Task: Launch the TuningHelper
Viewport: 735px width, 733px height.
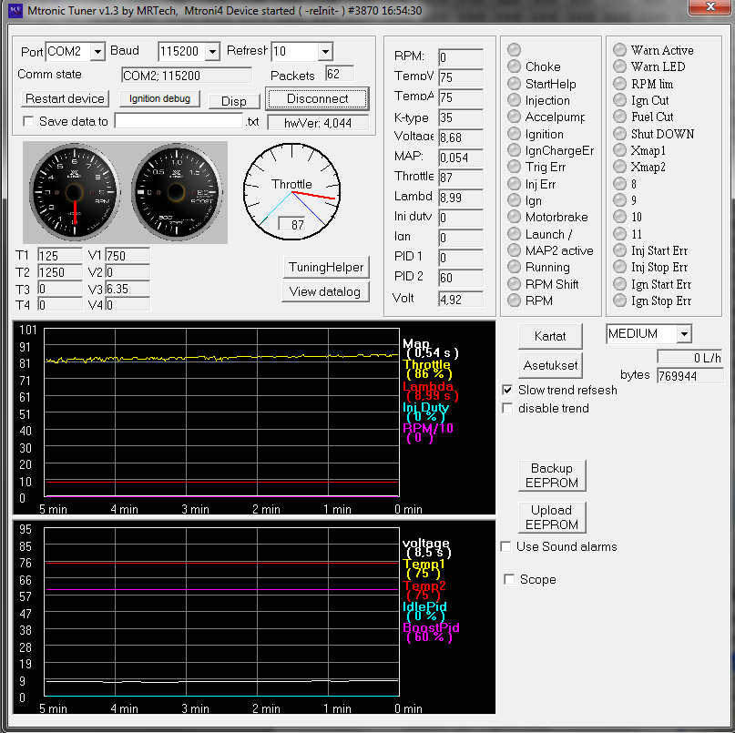Action: (x=326, y=267)
